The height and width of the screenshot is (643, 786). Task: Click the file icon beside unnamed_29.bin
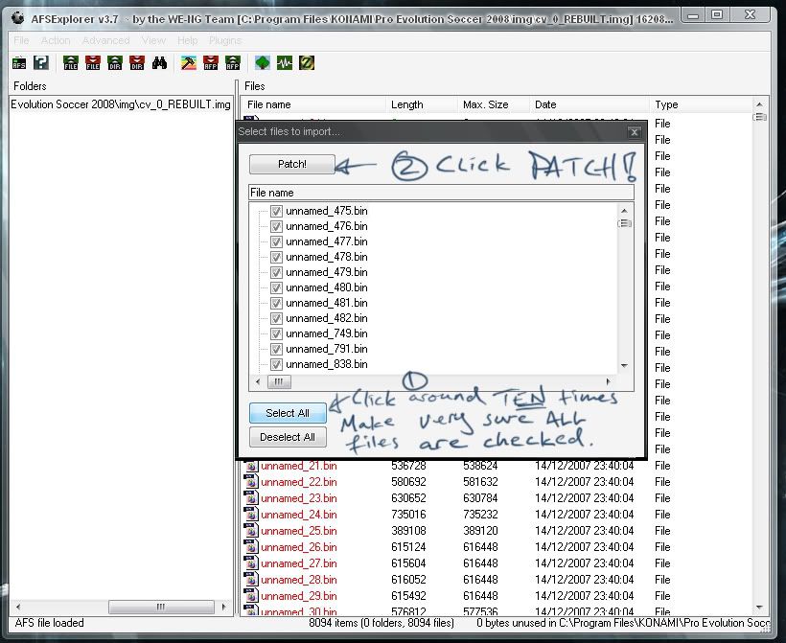click(251, 596)
